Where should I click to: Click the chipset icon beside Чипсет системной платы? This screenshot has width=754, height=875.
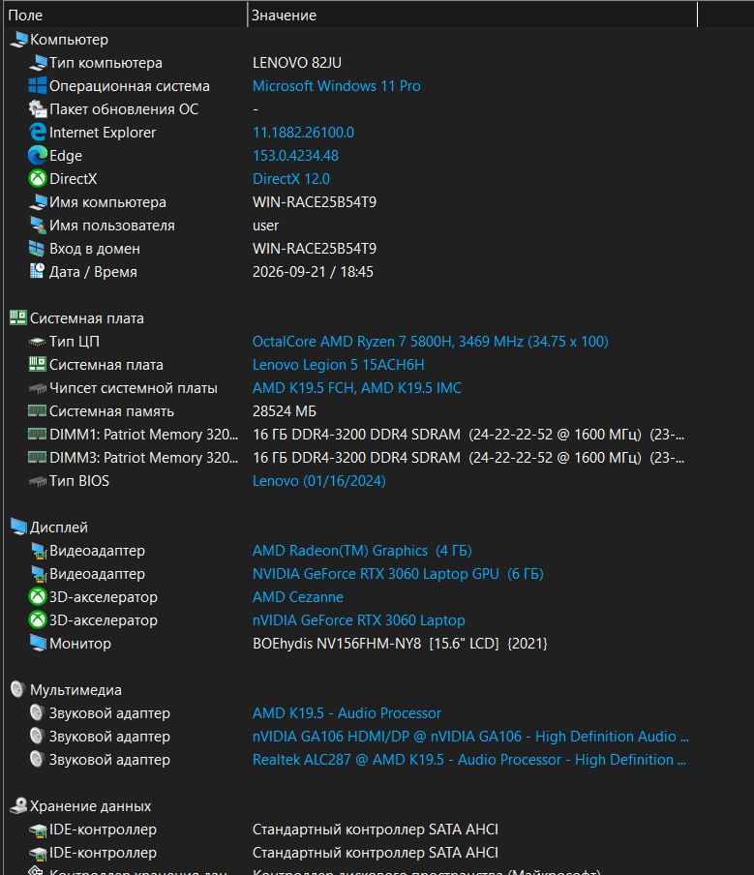(38, 388)
